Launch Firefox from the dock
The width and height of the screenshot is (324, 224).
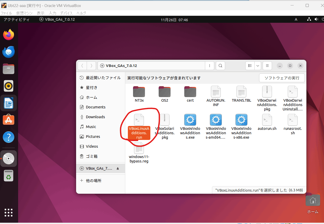[9, 35]
